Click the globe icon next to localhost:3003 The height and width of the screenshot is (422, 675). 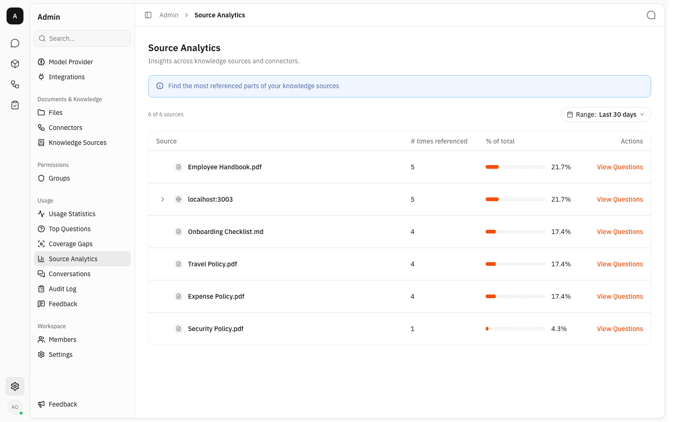tap(179, 199)
